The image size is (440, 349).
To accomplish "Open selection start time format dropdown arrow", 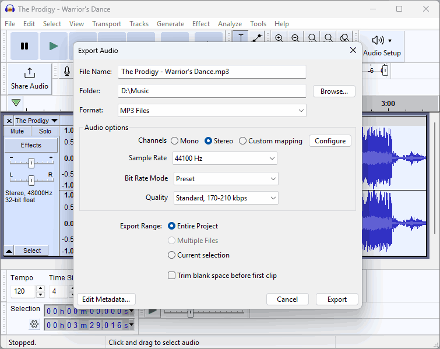I will tap(131, 311).
